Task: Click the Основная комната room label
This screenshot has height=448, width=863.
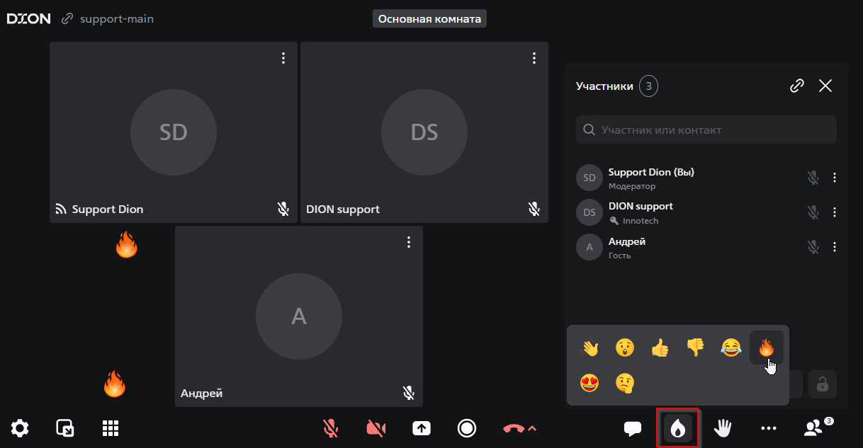Action: coord(429,19)
